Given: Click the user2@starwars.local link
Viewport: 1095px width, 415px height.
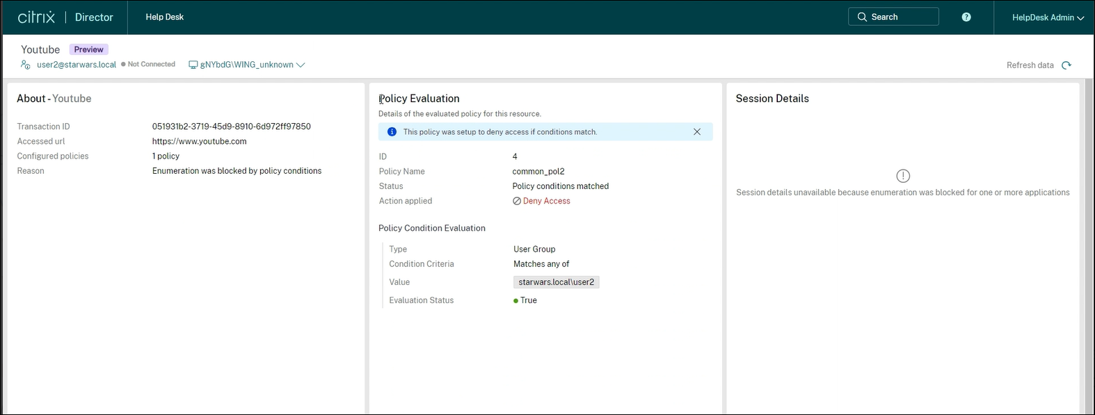Looking at the screenshot, I should [x=77, y=65].
